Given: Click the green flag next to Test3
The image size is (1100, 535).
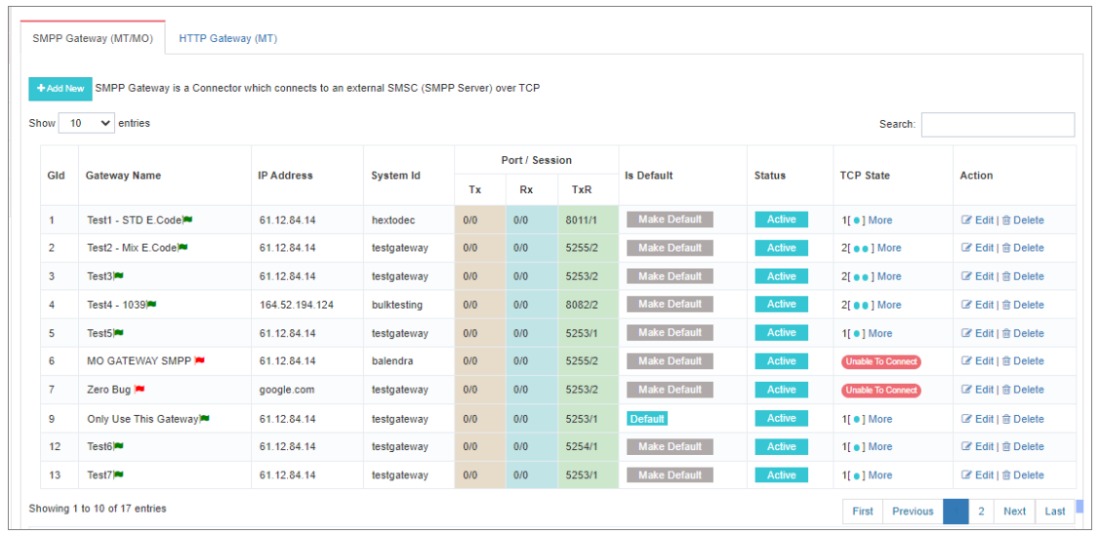Looking at the screenshot, I should pyautogui.click(x=118, y=276).
